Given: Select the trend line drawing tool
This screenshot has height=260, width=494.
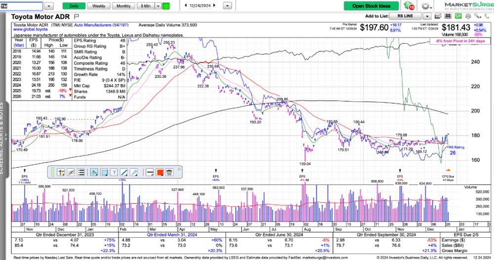Looking at the screenshot, I should tap(124, 172).
